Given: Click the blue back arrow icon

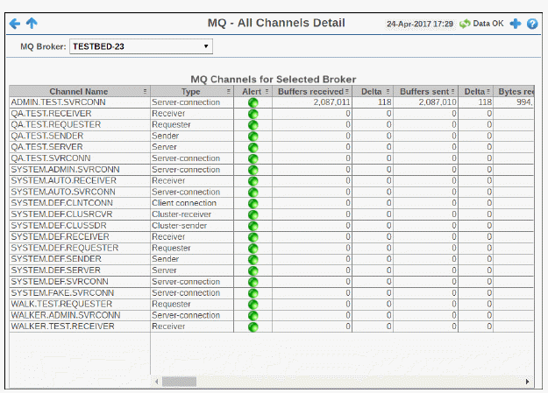Looking at the screenshot, I should coord(15,24).
